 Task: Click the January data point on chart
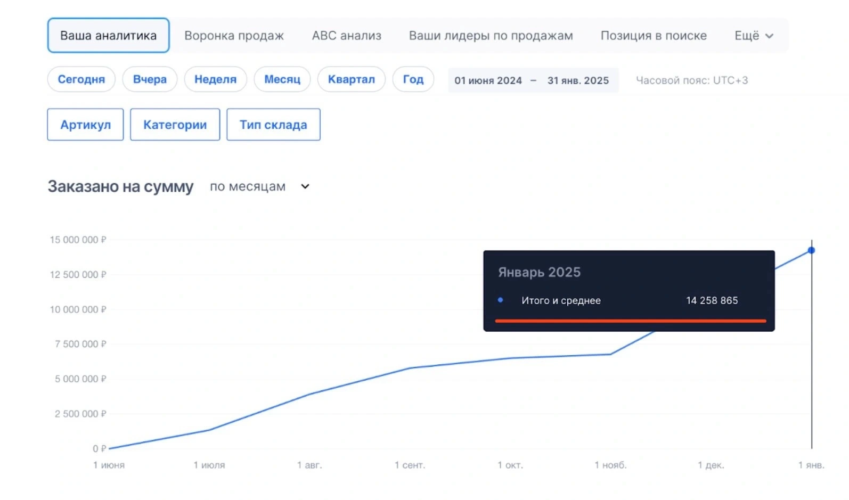tap(811, 250)
